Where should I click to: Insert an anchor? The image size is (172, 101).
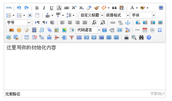pos(128,22)
